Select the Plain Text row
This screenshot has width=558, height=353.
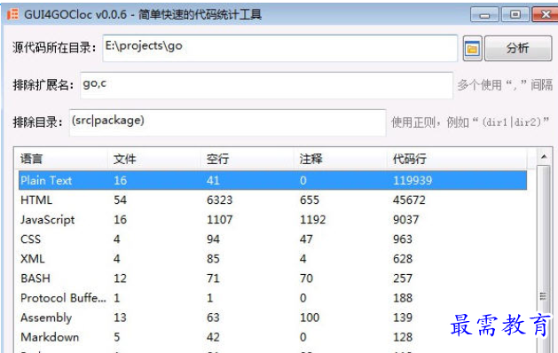coord(272,180)
